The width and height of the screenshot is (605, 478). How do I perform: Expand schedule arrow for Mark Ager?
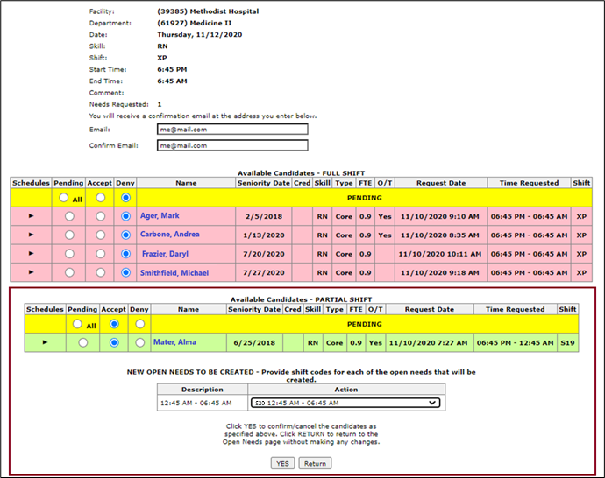click(32, 216)
